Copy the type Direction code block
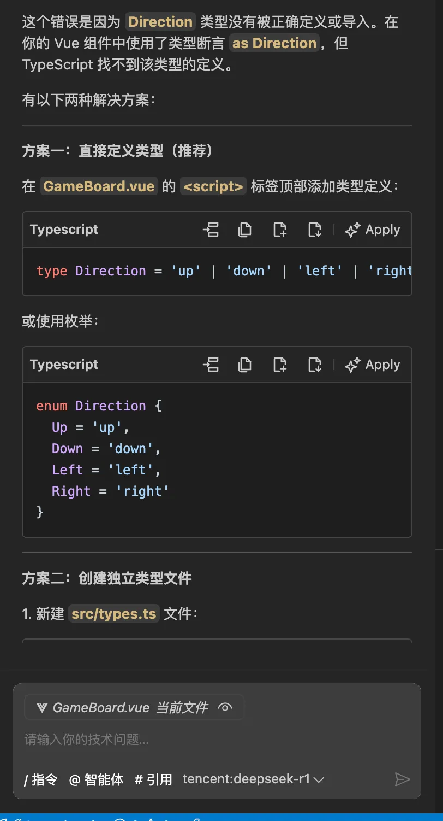443x821 pixels. 245,230
